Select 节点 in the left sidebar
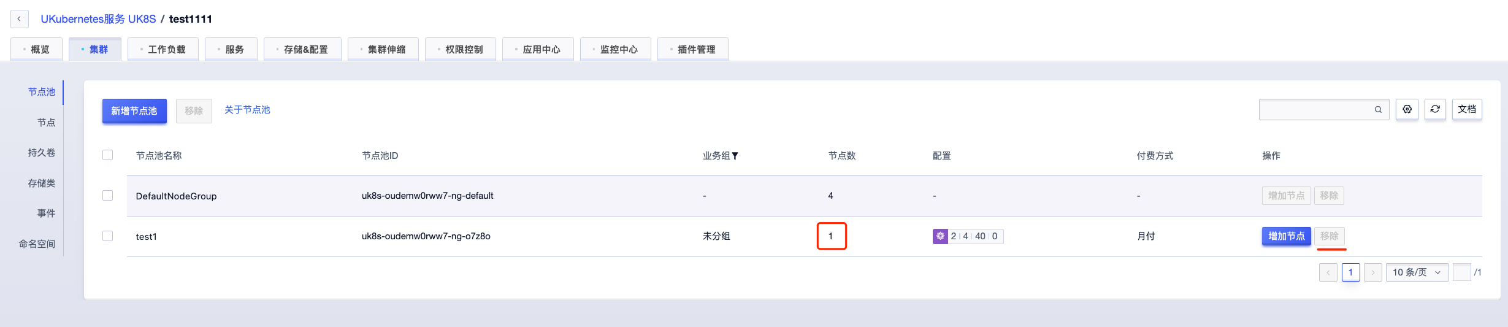 click(x=46, y=123)
